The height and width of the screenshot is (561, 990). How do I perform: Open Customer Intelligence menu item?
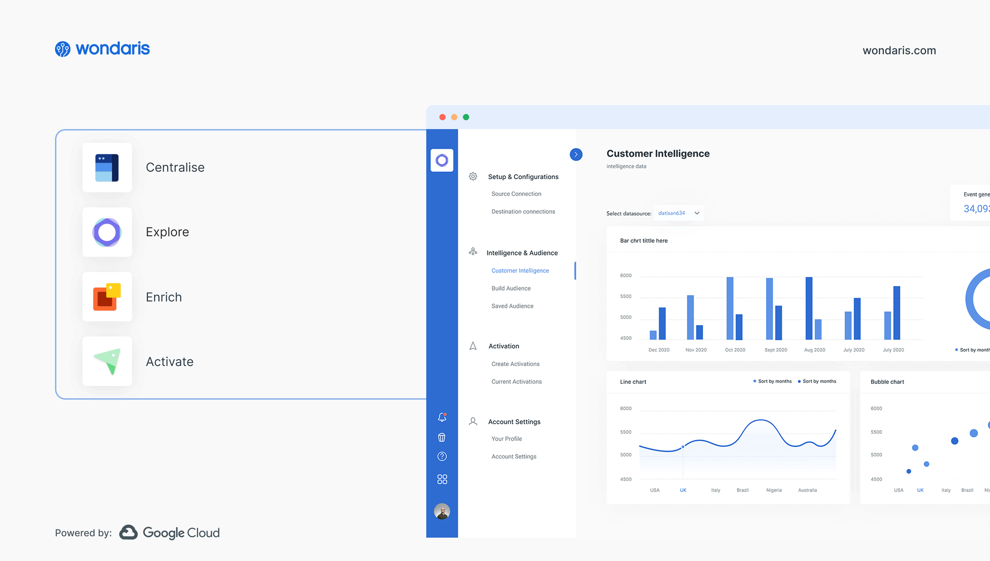520,271
